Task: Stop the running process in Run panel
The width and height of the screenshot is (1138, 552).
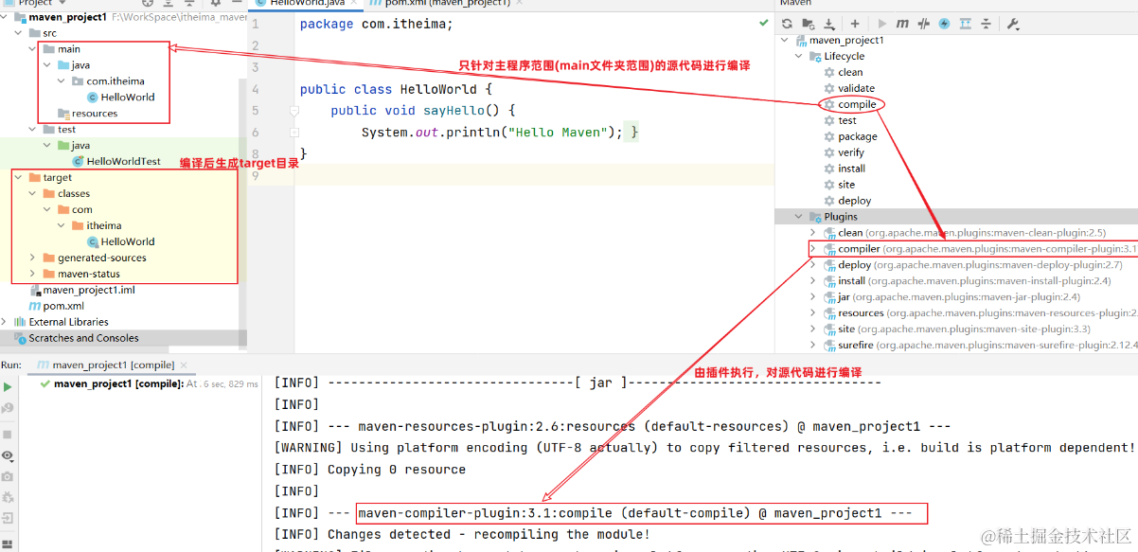Action: point(8,434)
